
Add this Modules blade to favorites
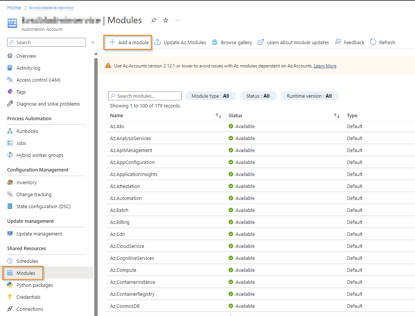point(165,20)
